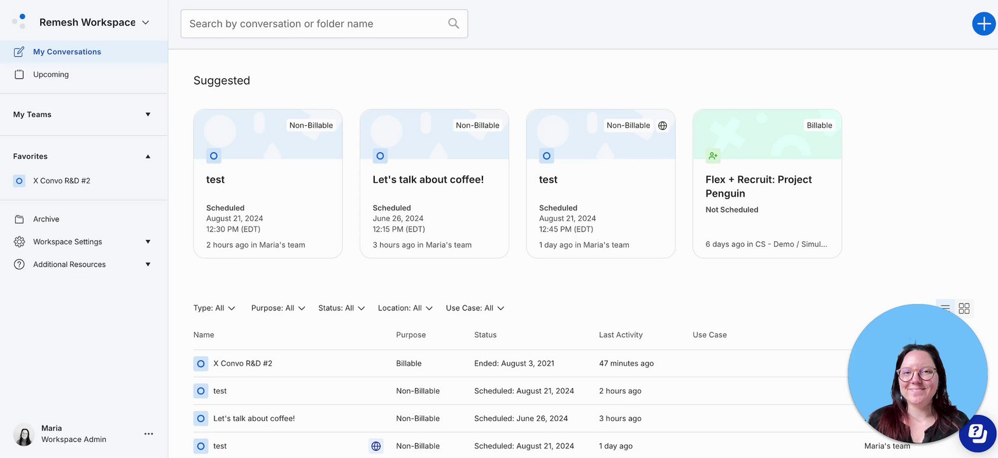Open the chat support widget
The width and height of the screenshot is (998, 458).
tap(977, 432)
